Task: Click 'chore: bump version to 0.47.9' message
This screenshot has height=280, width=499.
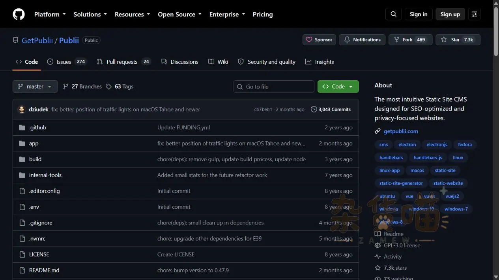Action: pyautogui.click(x=193, y=270)
